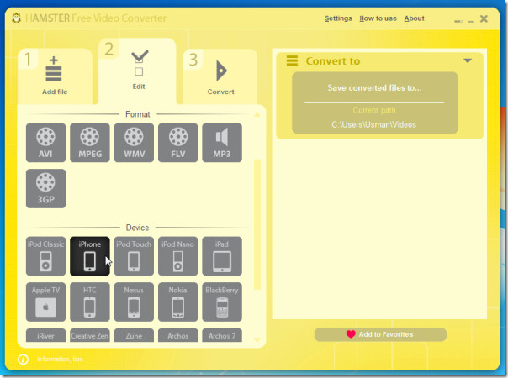Select FLV as output format
The image size is (508, 378).
pos(177,143)
